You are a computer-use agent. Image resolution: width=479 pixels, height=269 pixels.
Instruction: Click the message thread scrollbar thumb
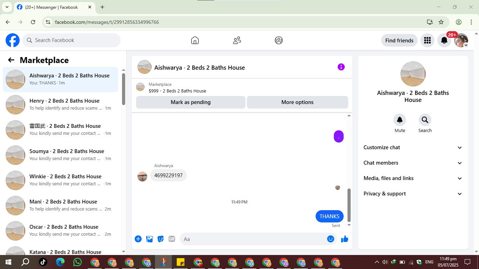(349, 205)
